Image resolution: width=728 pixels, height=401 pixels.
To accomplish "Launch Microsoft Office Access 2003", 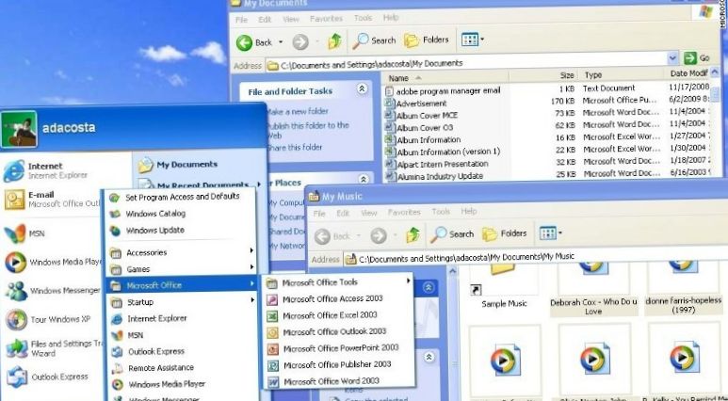I will tap(332, 299).
